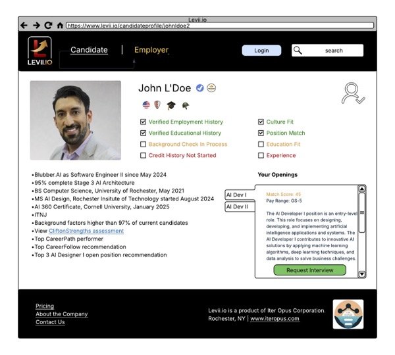Screen dimensions: 395x355
Task: Open the Candidate navigation item
Action: 89,50
